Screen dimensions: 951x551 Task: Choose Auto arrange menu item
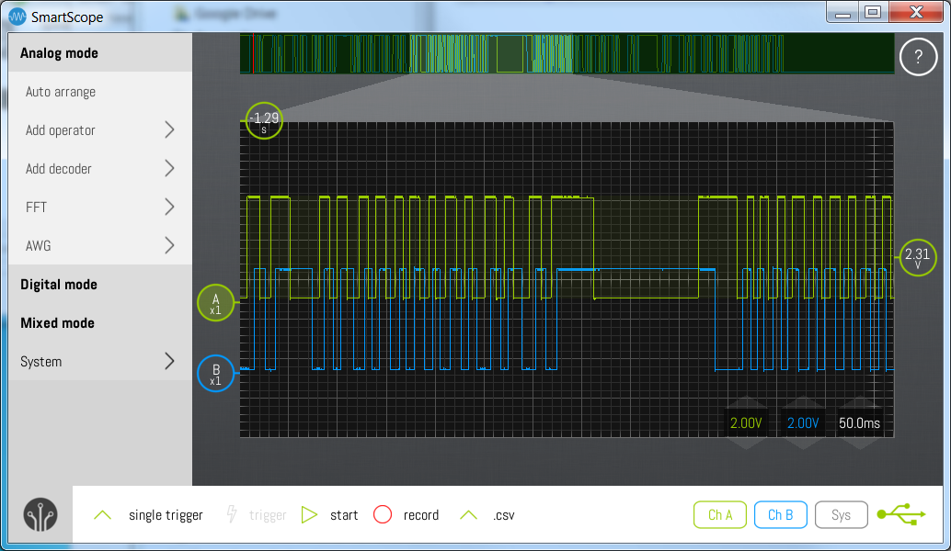coord(100,92)
